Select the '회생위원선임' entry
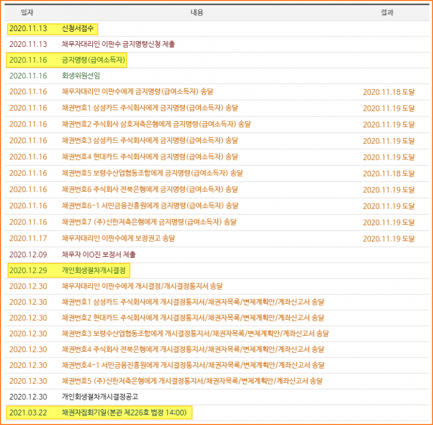433x425 pixels. (x=81, y=75)
